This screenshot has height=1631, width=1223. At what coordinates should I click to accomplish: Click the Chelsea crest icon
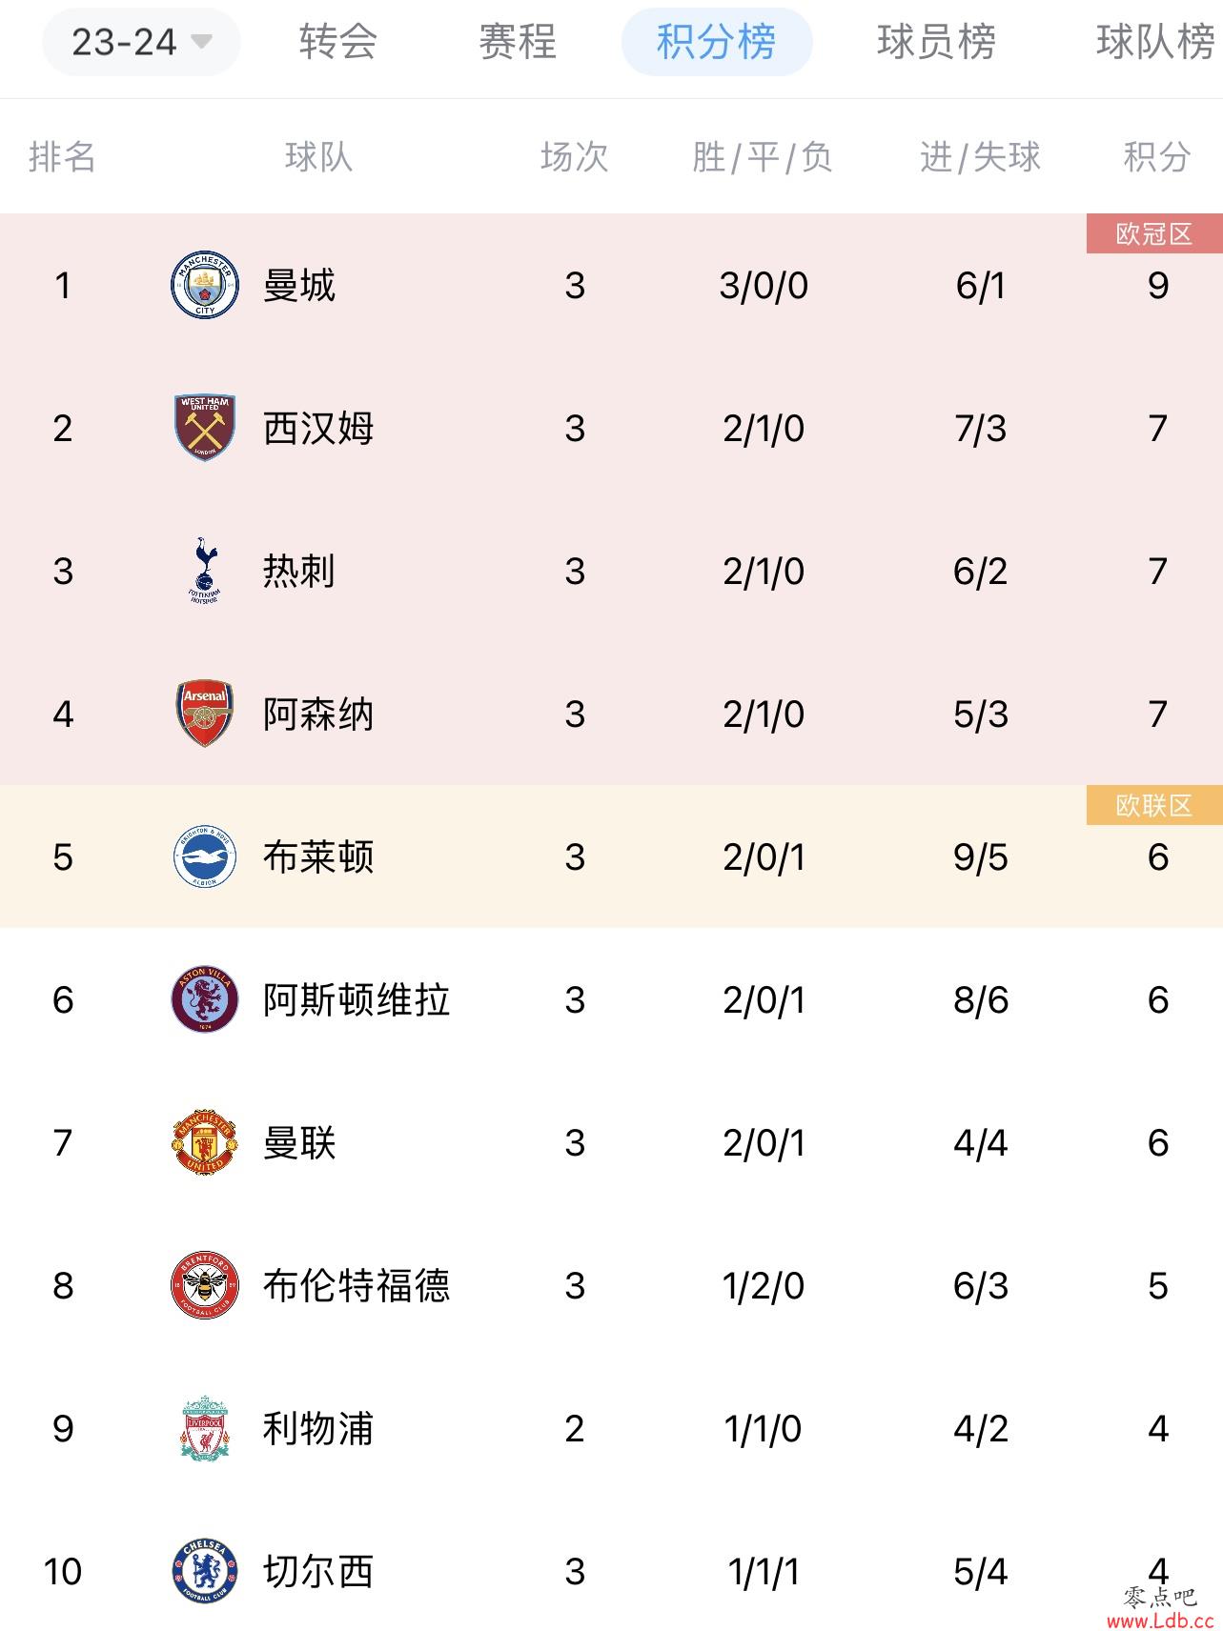pos(205,1571)
